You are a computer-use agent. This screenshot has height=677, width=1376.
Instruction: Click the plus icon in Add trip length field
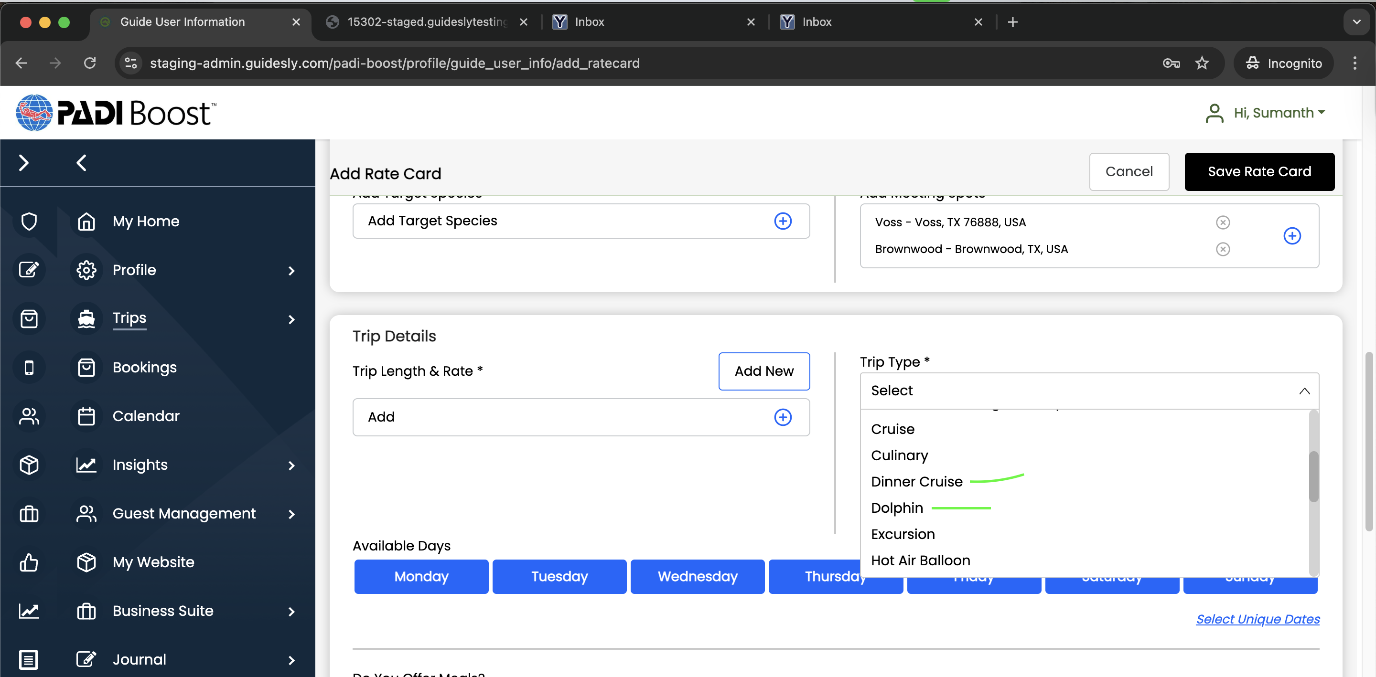[x=783, y=417]
